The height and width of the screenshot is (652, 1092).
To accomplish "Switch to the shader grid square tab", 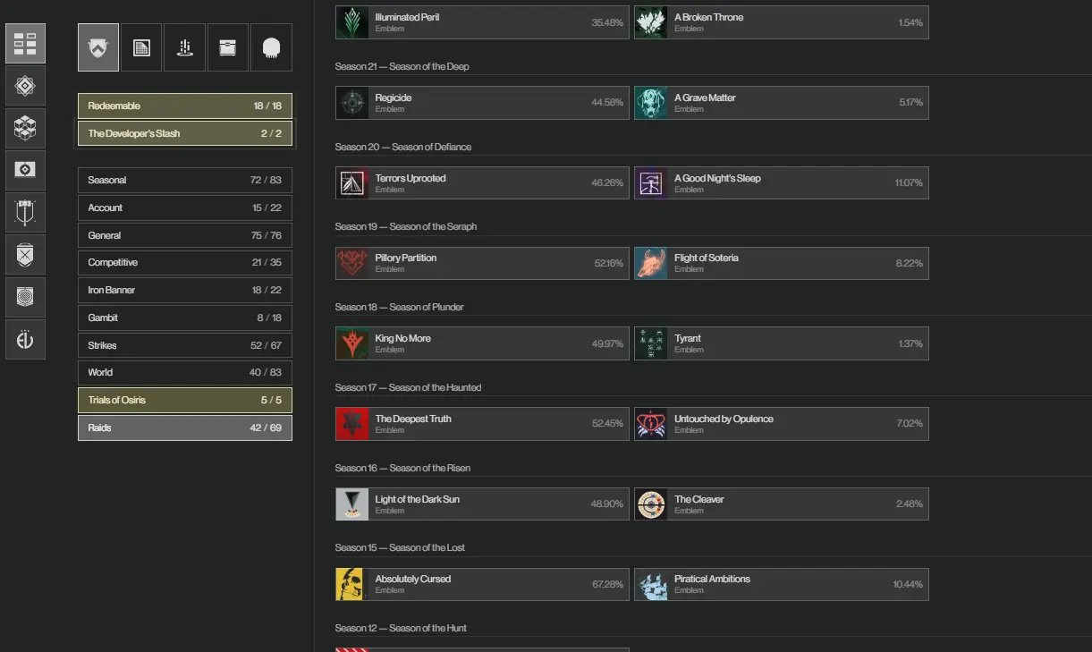I will pos(141,47).
